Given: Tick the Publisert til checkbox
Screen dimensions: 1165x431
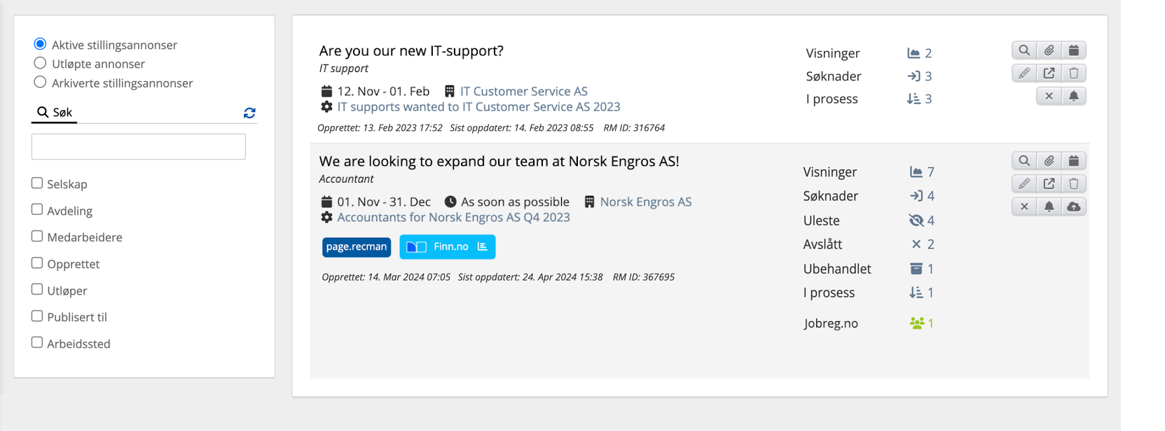Looking at the screenshot, I should click(37, 316).
